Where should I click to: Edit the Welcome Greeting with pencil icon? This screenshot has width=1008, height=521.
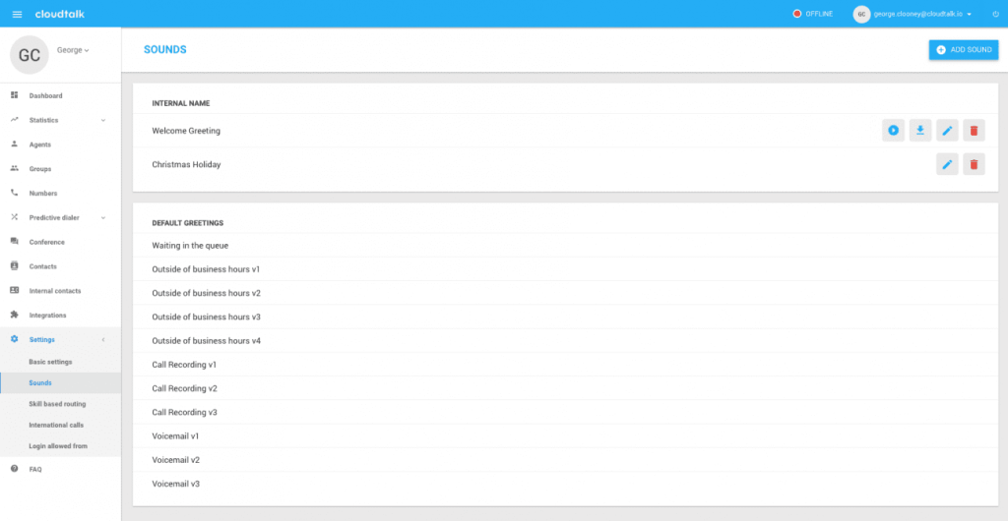[x=947, y=130]
